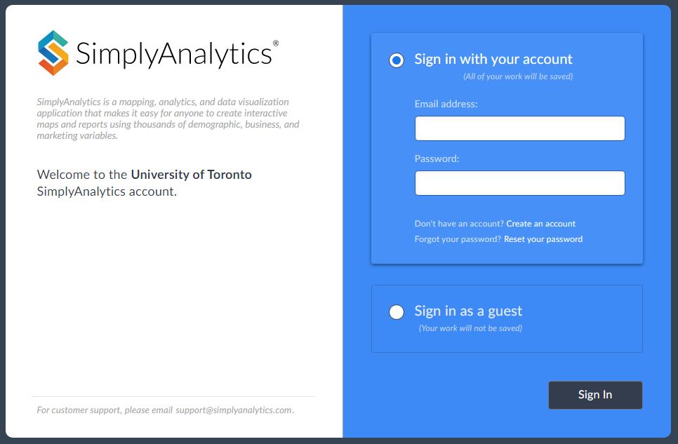This screenshot has width=678, height=444.
Task: Click the SimplyAnalytics colorful logo icon
Action: point(53,53)
